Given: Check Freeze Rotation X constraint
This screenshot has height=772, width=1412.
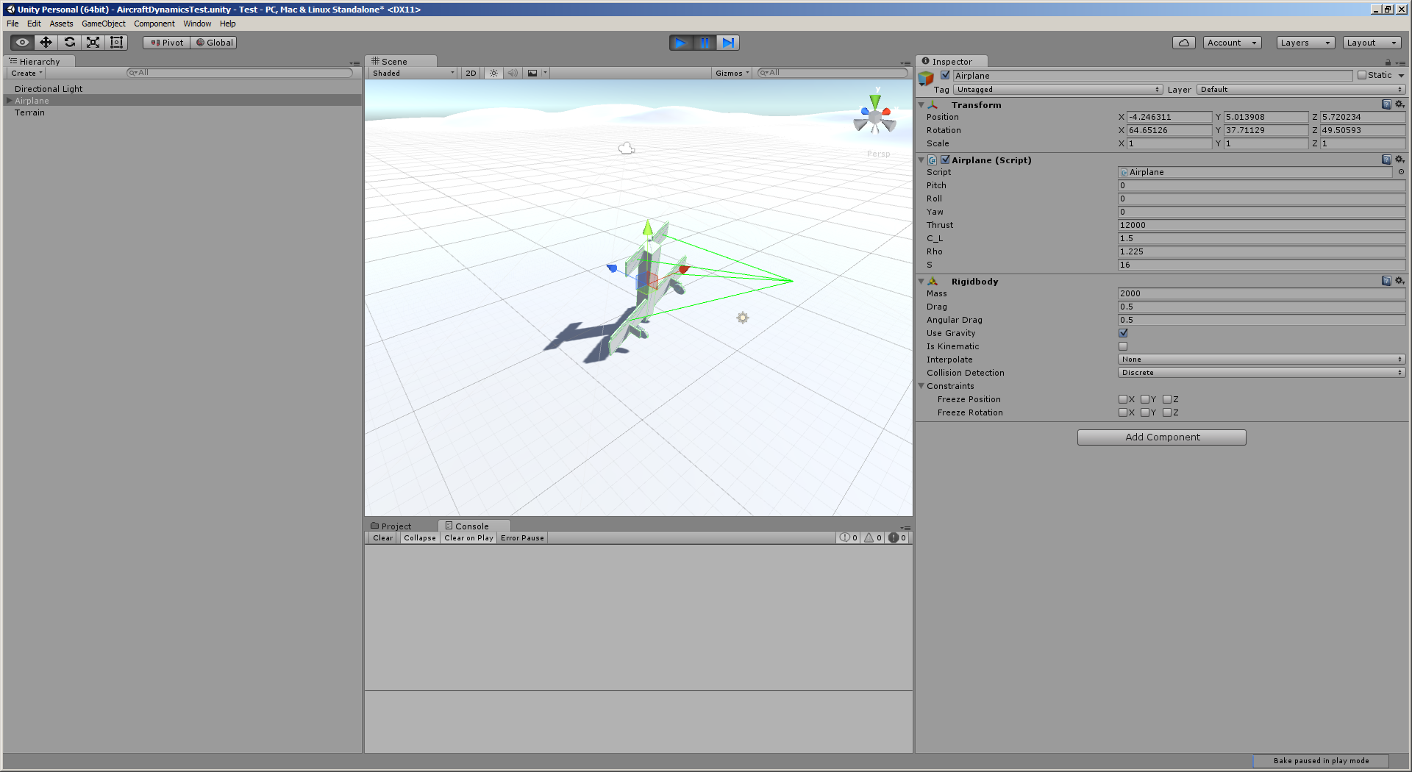Looking at the screenshot, I should coord(1124,412).
